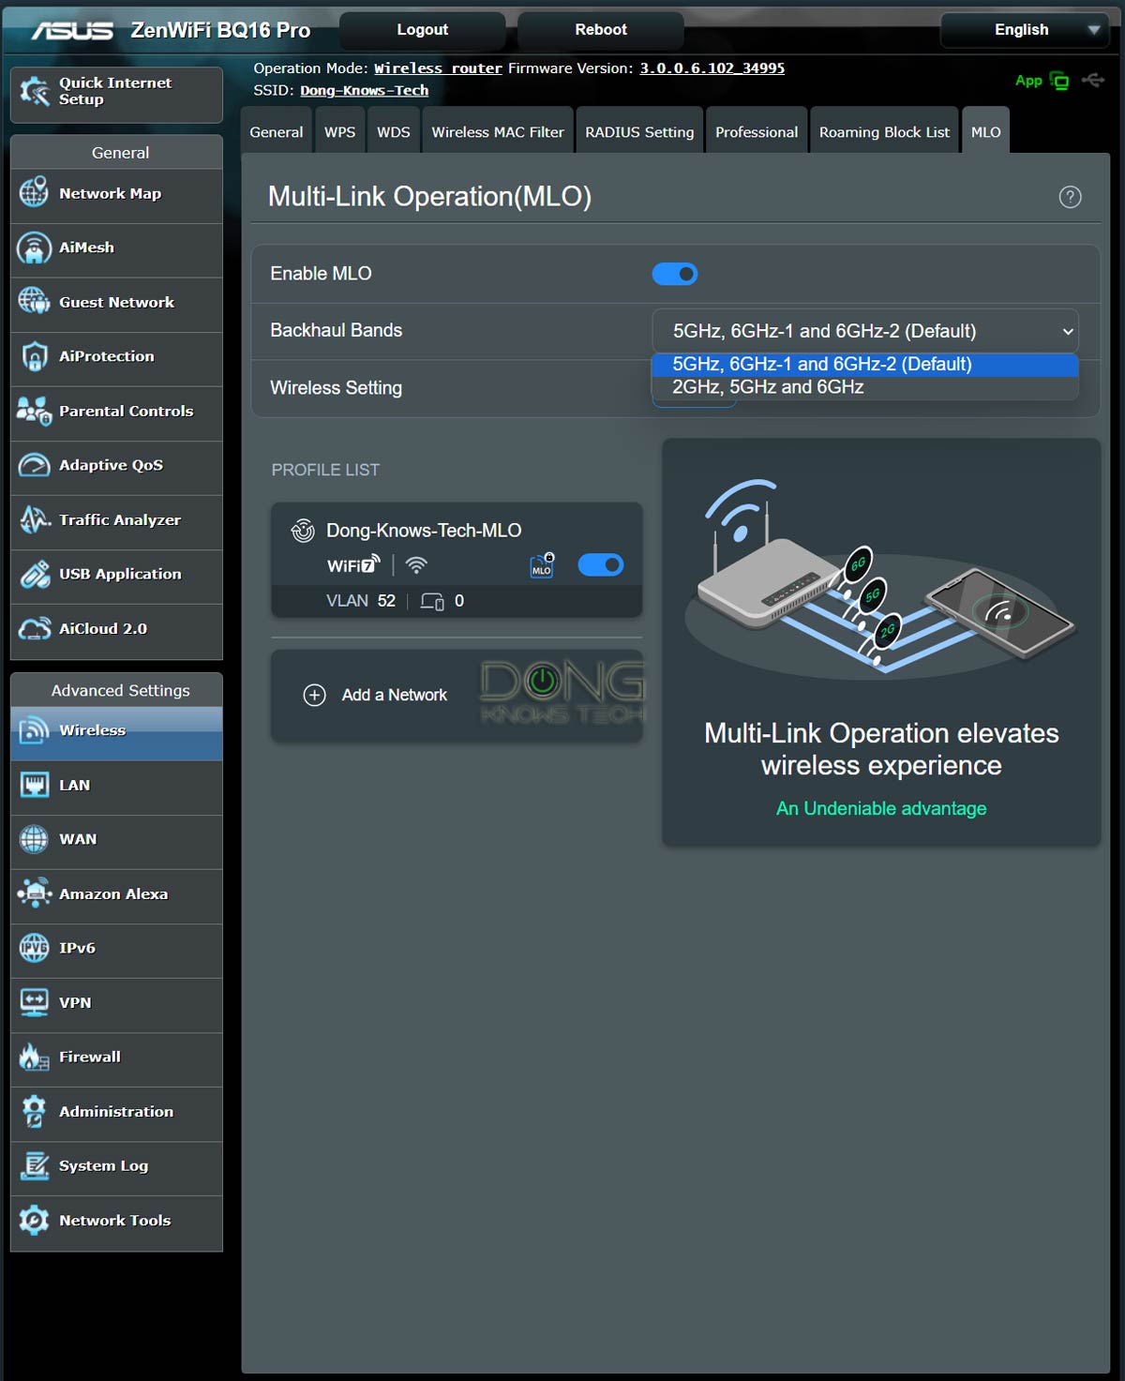The width and height of the screenshot is (1125, 1381).
Task: Disable the Enable MLO switch
Action: click(675, 274)
